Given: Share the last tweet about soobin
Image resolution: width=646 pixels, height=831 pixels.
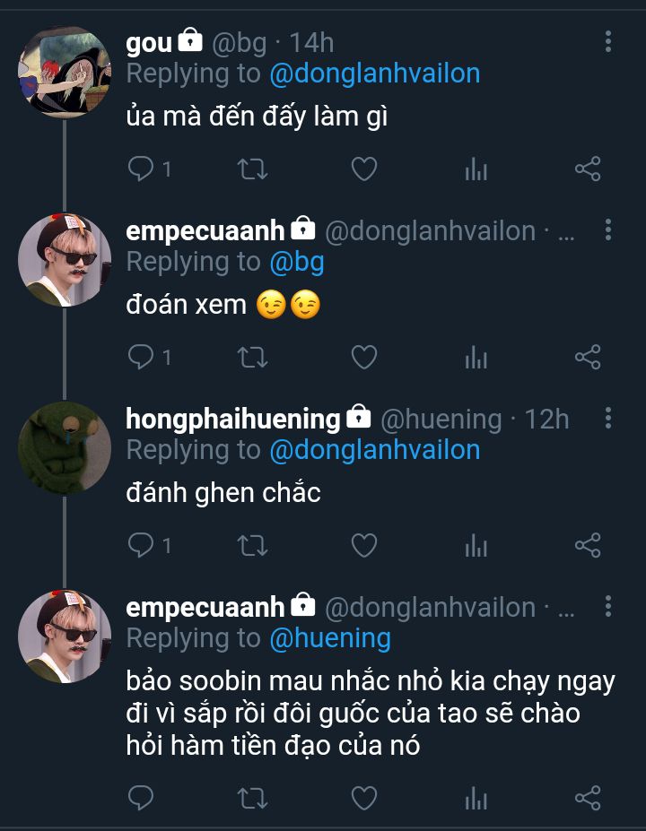Looking at the screenshot, I should (588, 797).
